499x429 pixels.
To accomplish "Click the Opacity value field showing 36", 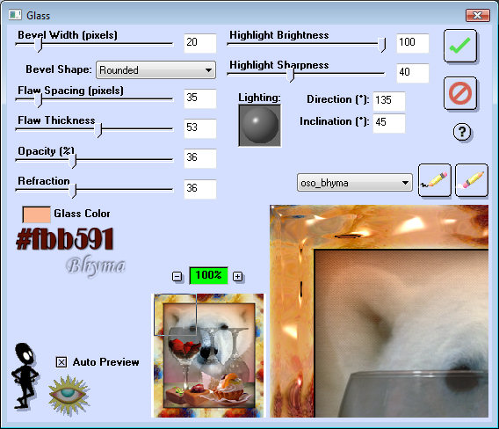I will (200, 158).
